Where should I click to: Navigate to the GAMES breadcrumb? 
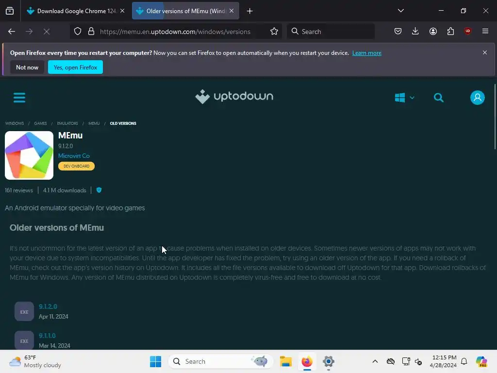(40, 123)
